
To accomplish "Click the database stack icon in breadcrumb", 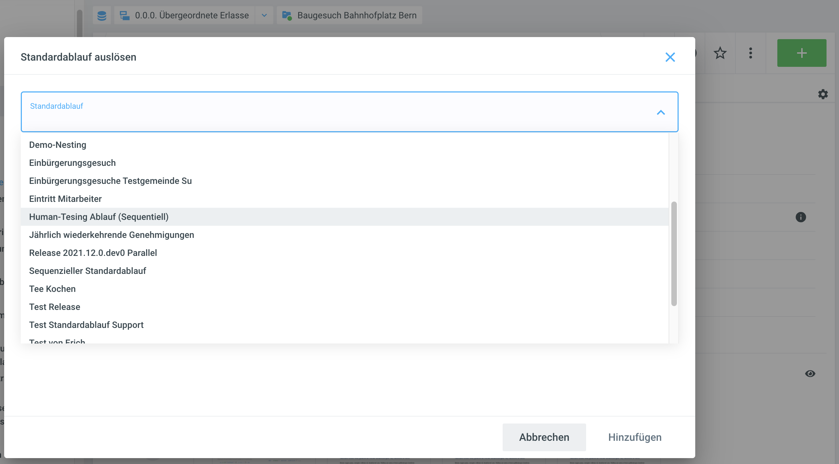I will [x=102, y=16].
